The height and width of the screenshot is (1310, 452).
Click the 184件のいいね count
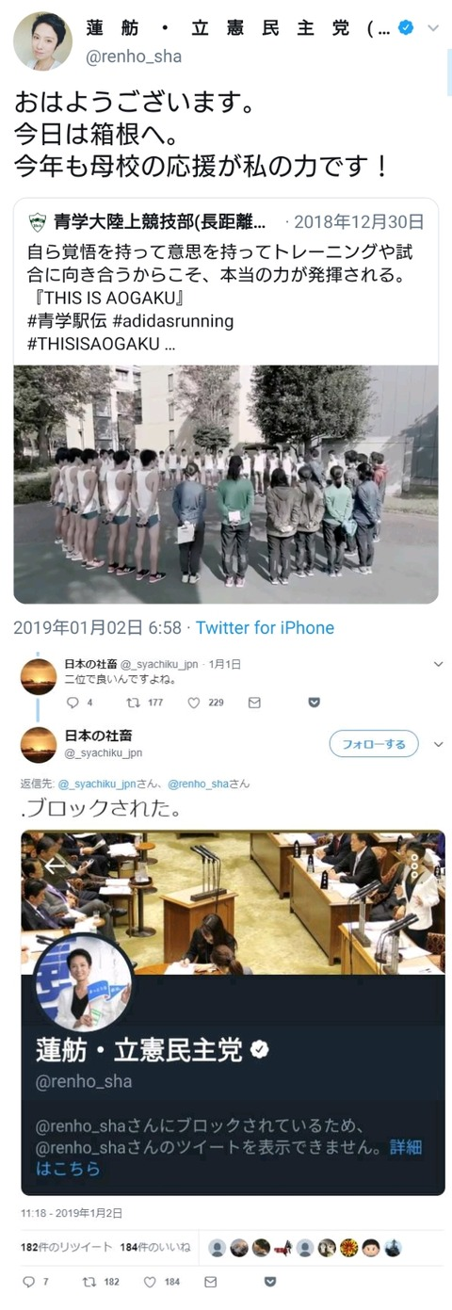click(155, 1247)
